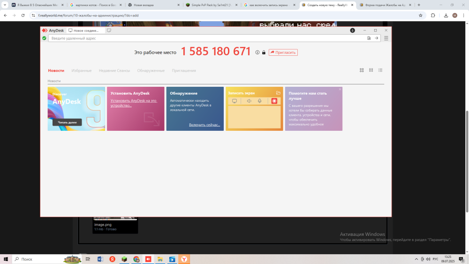The width and height of the screenshot is (469, 264).
Task: Click the info icon beside the desk ID
Action: tap(257, 53)
